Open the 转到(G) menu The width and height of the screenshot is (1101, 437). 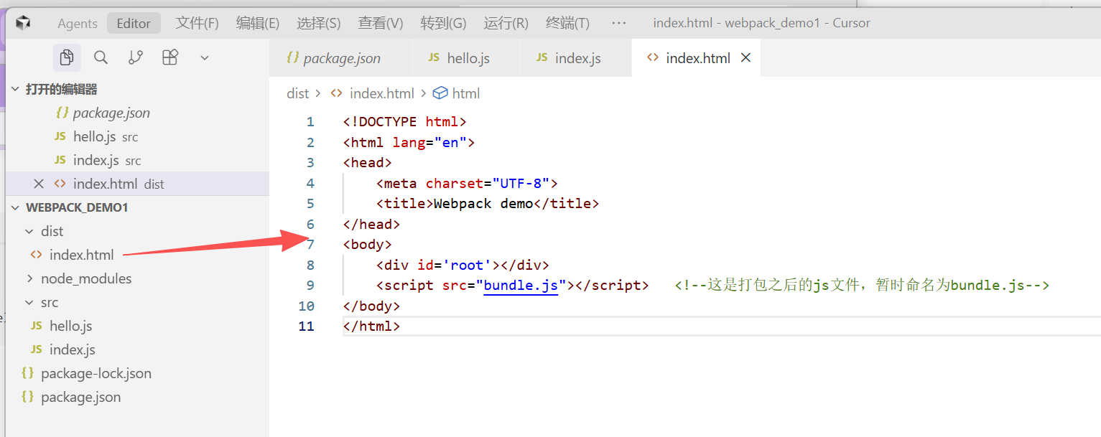(x=443, y=23)
